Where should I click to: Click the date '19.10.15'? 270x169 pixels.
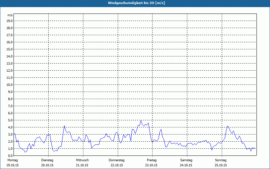point(12,165)
